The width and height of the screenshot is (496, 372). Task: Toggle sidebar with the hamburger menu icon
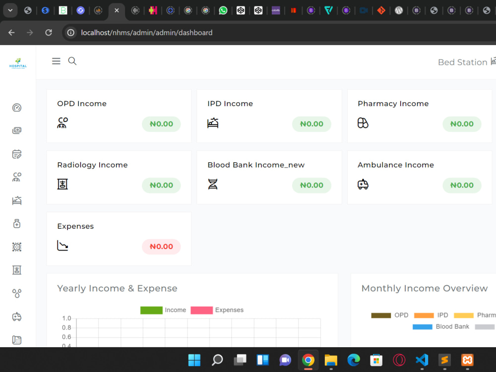(x=57, y=61)
